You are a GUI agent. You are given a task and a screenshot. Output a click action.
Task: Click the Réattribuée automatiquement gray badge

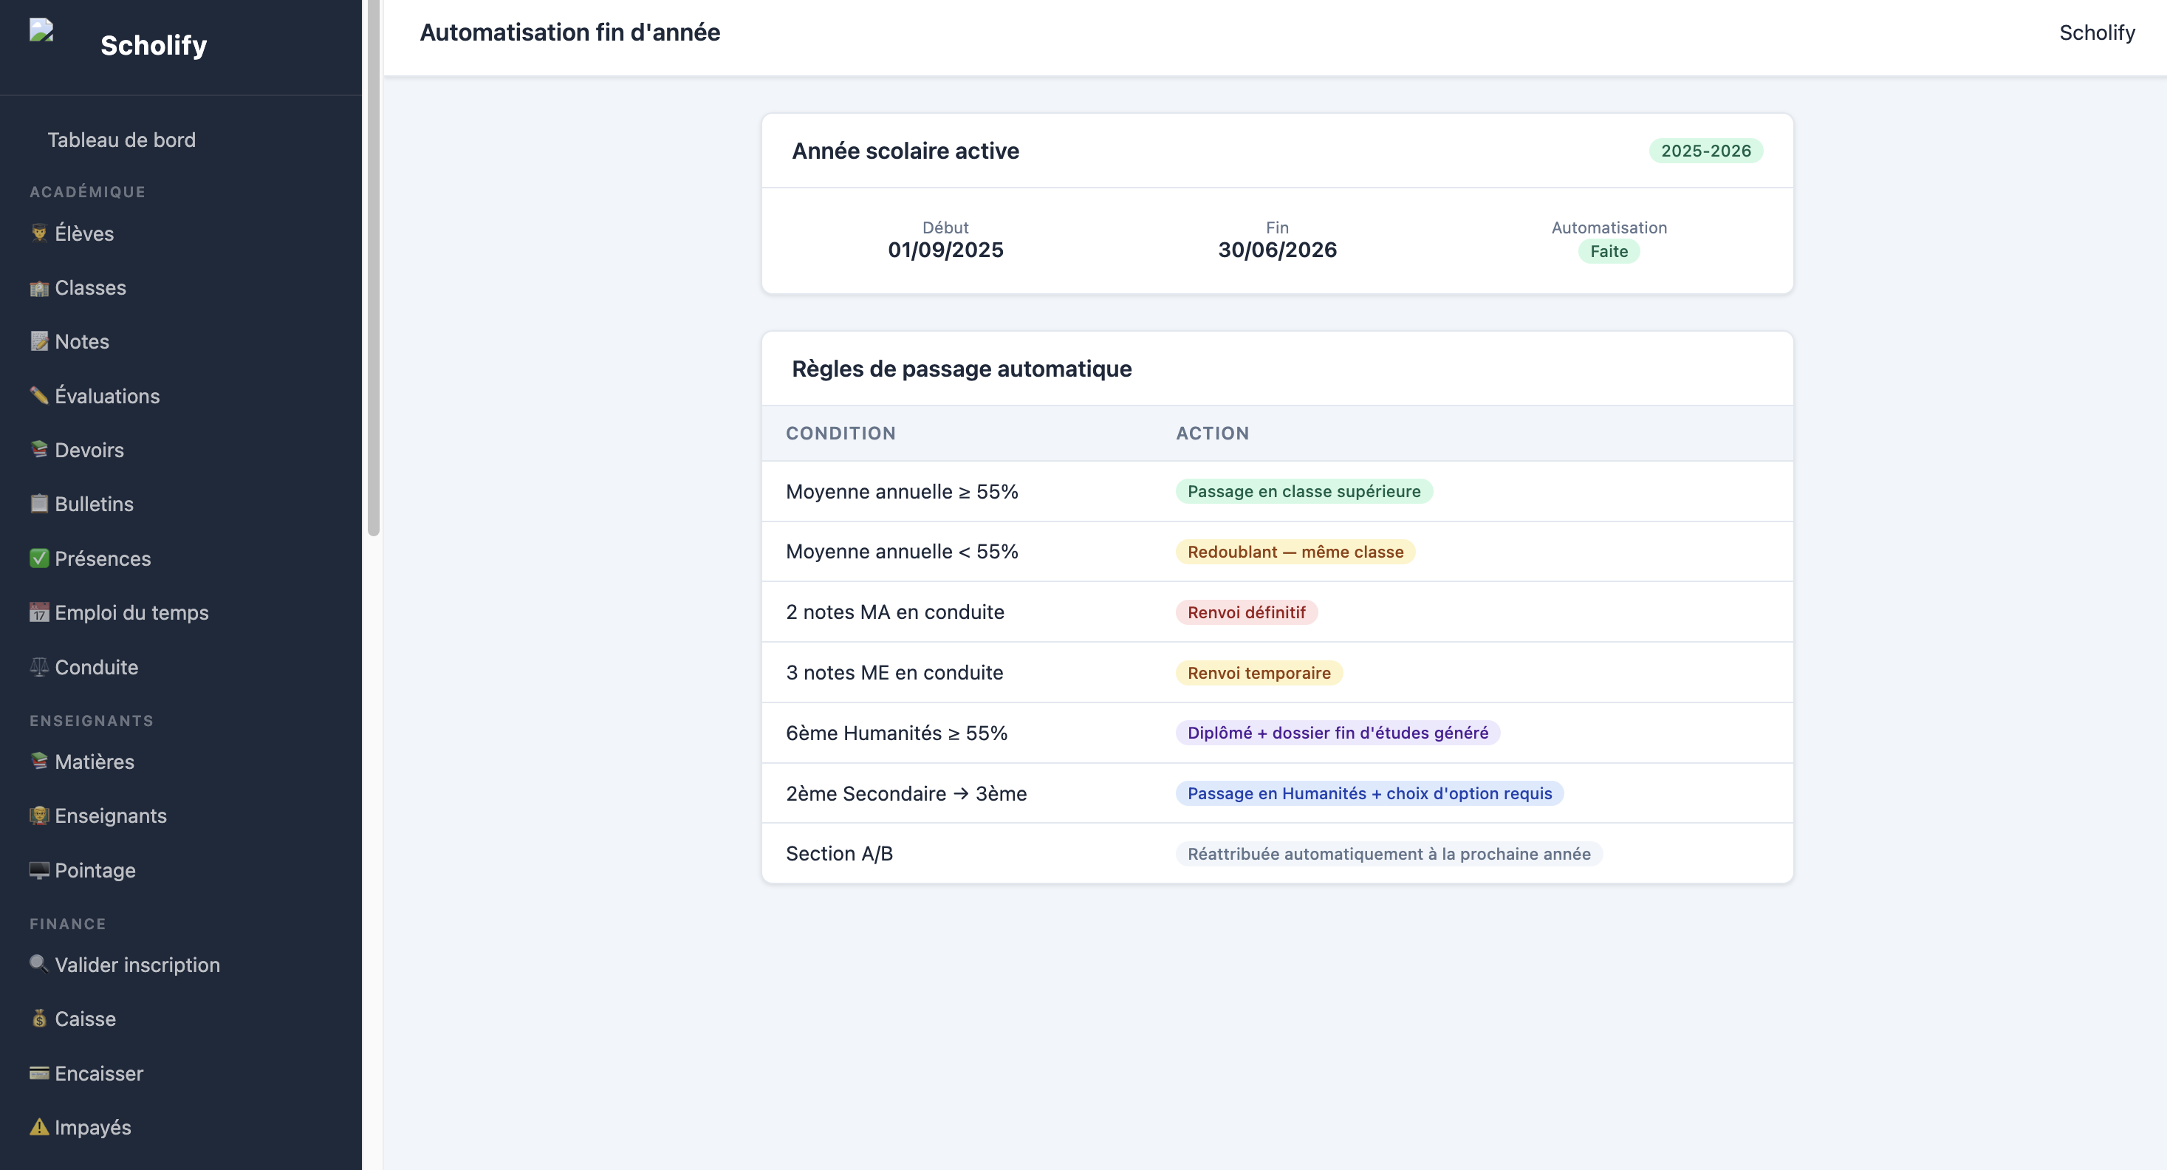[1389, 854]
